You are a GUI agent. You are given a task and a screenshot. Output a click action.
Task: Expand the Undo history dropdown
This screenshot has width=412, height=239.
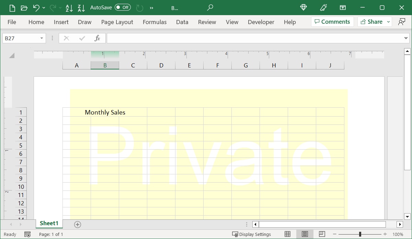[44, 8]
